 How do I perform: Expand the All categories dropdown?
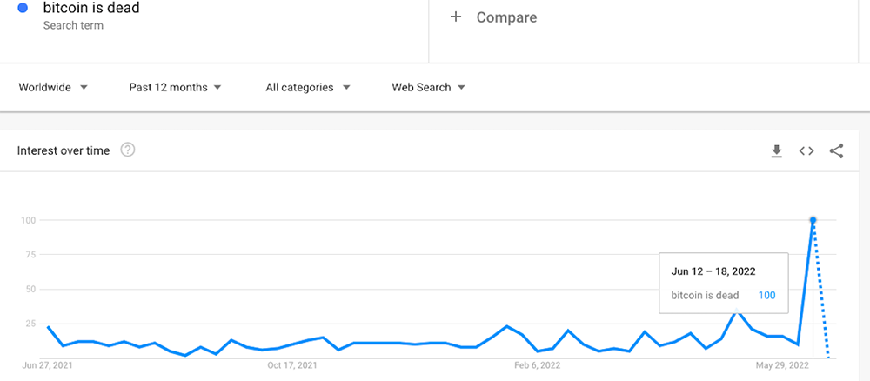click(x=308, y=87)
